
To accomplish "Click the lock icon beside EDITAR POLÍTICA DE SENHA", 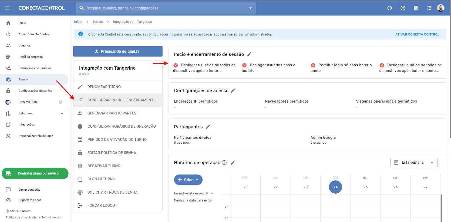I will pyautogui.click(x=80, y=153).
